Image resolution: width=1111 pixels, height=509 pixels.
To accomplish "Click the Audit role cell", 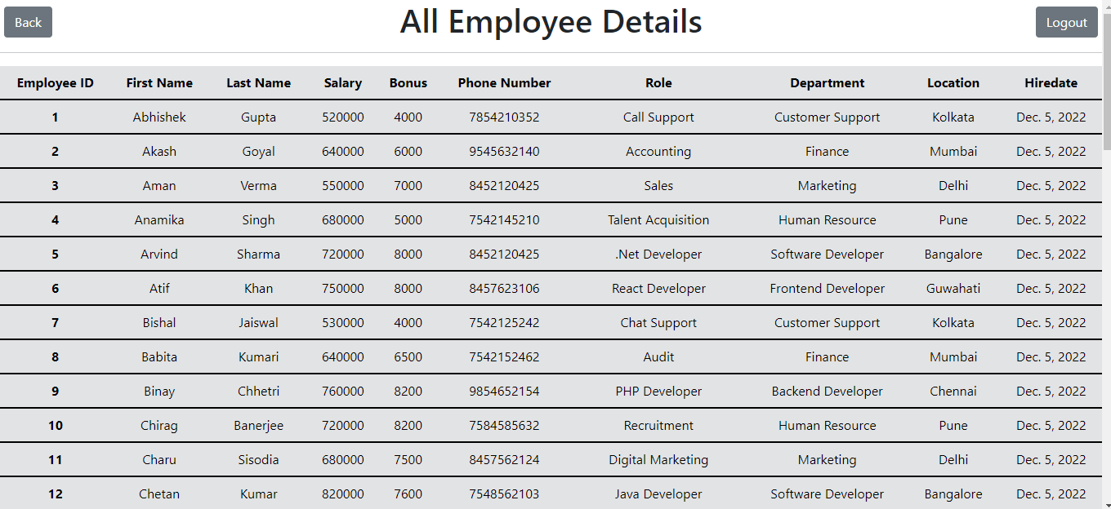I will coord(658,357).
